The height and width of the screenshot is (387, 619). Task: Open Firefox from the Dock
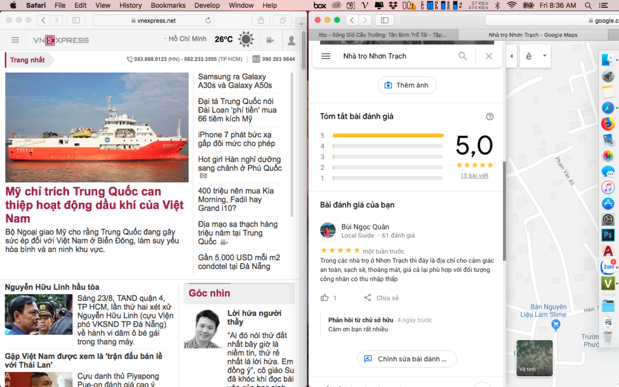coord(608,124)
